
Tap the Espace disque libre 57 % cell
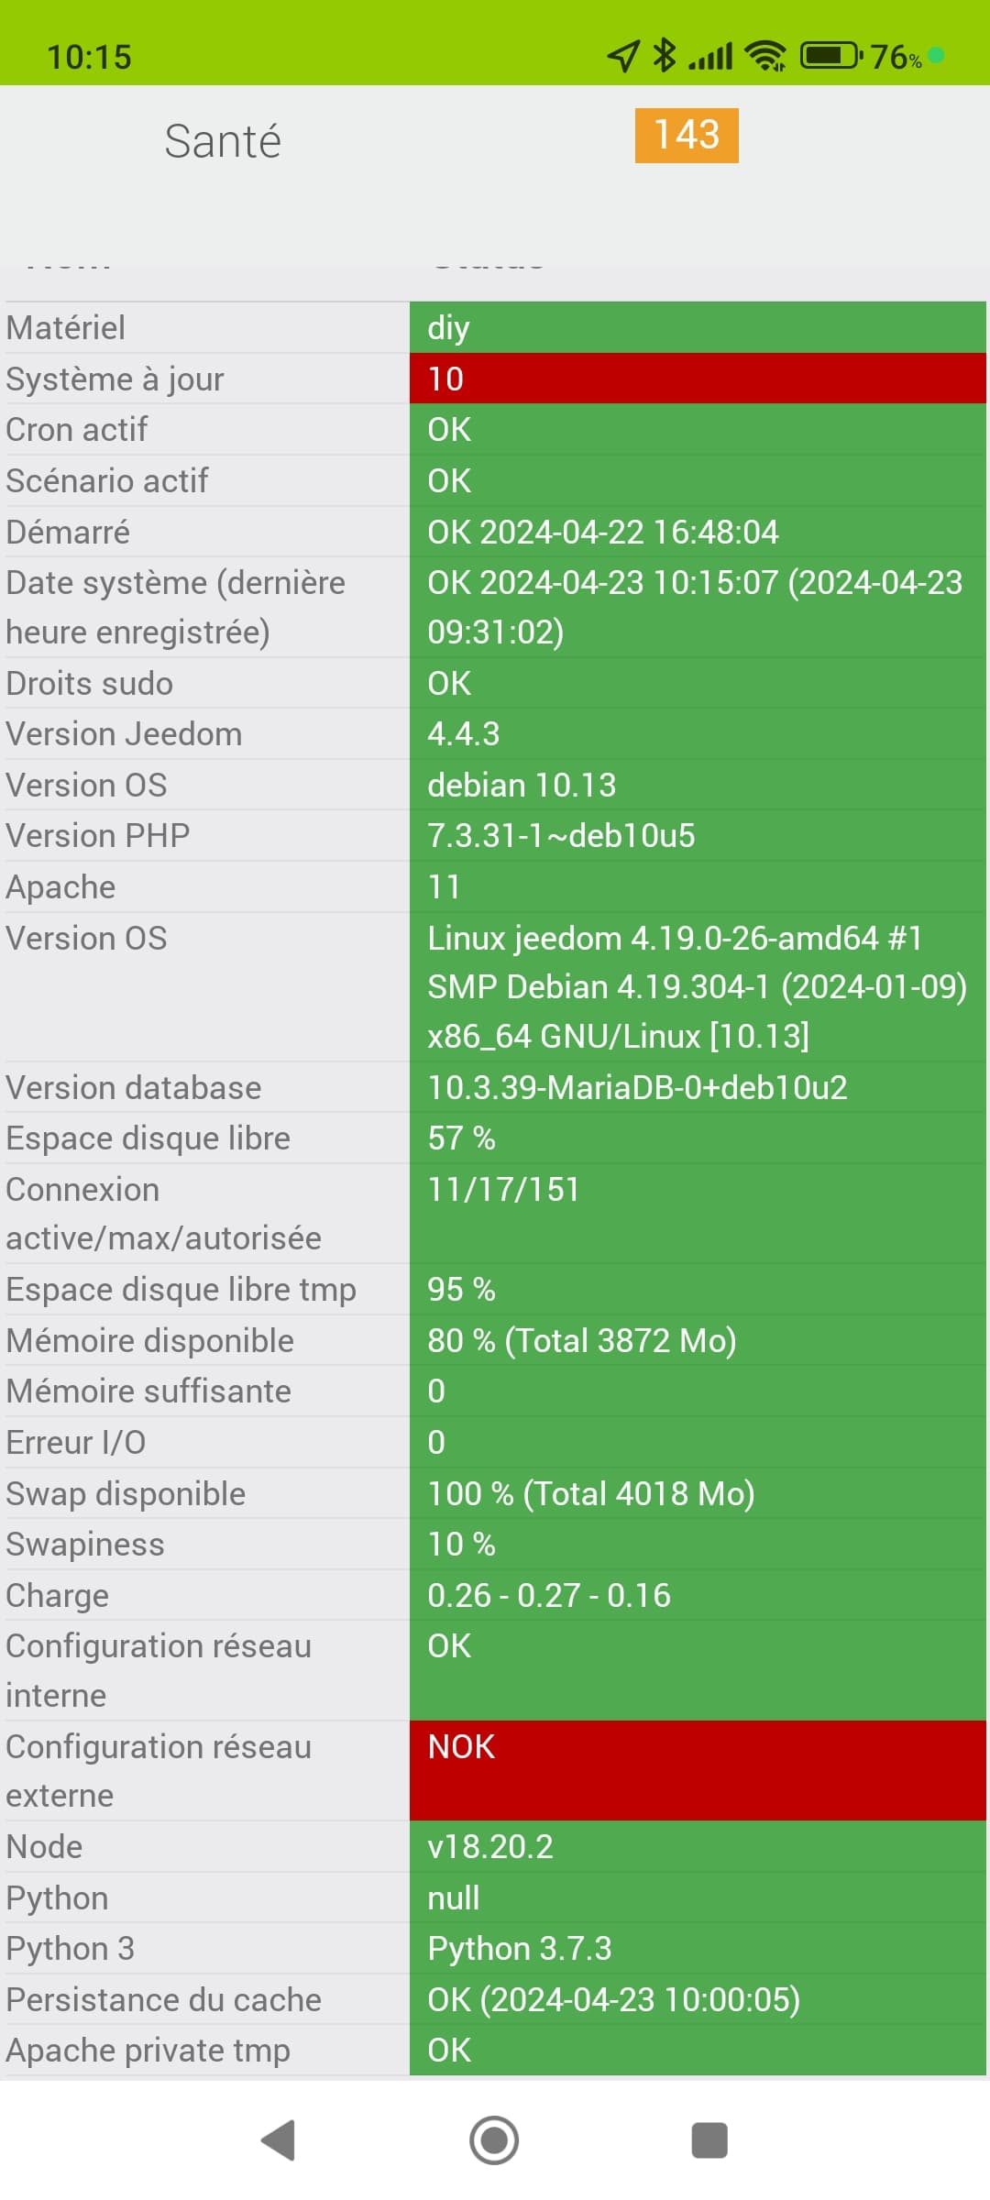[x=698, y=1138]
